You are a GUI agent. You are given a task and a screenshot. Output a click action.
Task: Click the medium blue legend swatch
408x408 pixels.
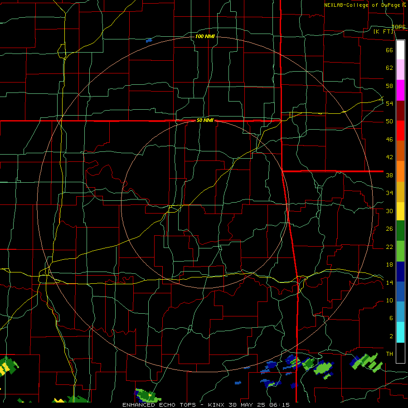pos(400,291)
